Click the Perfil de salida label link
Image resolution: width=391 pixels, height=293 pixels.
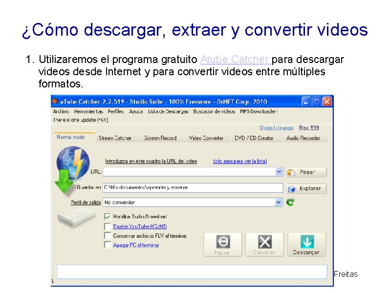pos(86,202)
